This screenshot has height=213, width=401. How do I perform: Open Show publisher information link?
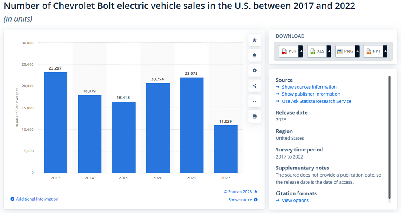(x=311, y=94)
